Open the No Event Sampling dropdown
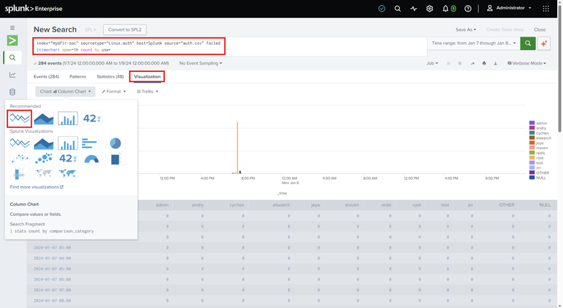 click(200, 63)
